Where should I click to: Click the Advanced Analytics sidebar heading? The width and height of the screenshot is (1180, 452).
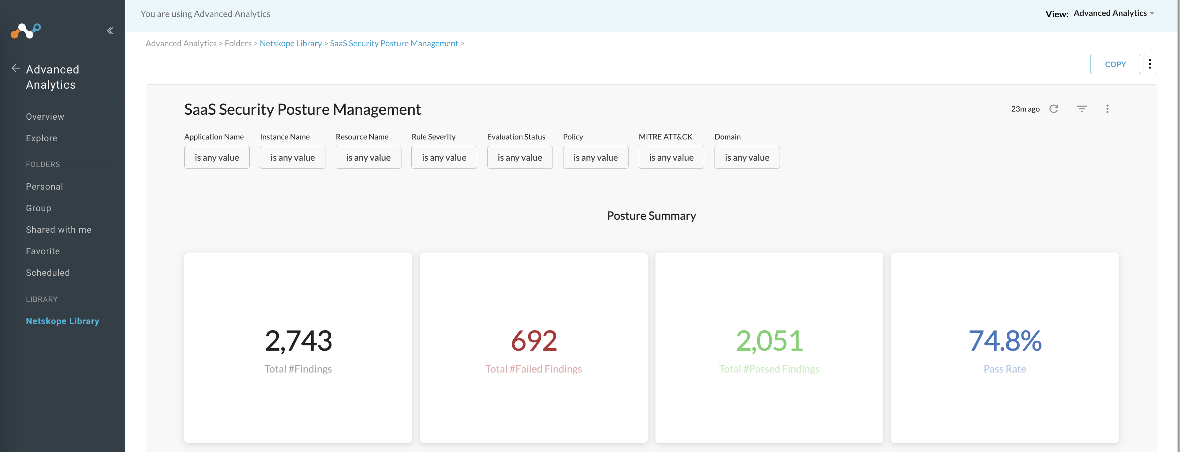[52, 77]
